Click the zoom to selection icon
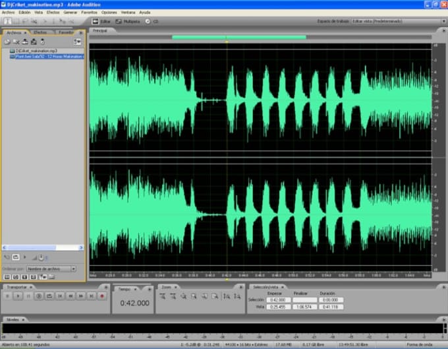Screen dimensions: 448x349 pyautogui.click(x=194, y=297)
